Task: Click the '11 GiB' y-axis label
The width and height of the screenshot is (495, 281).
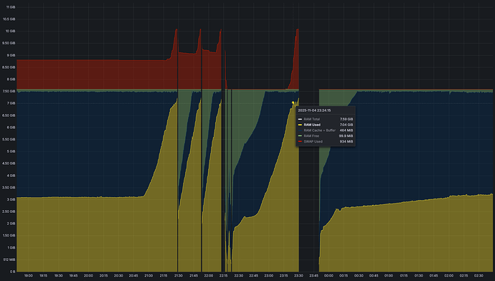Action: pos(11,7)
